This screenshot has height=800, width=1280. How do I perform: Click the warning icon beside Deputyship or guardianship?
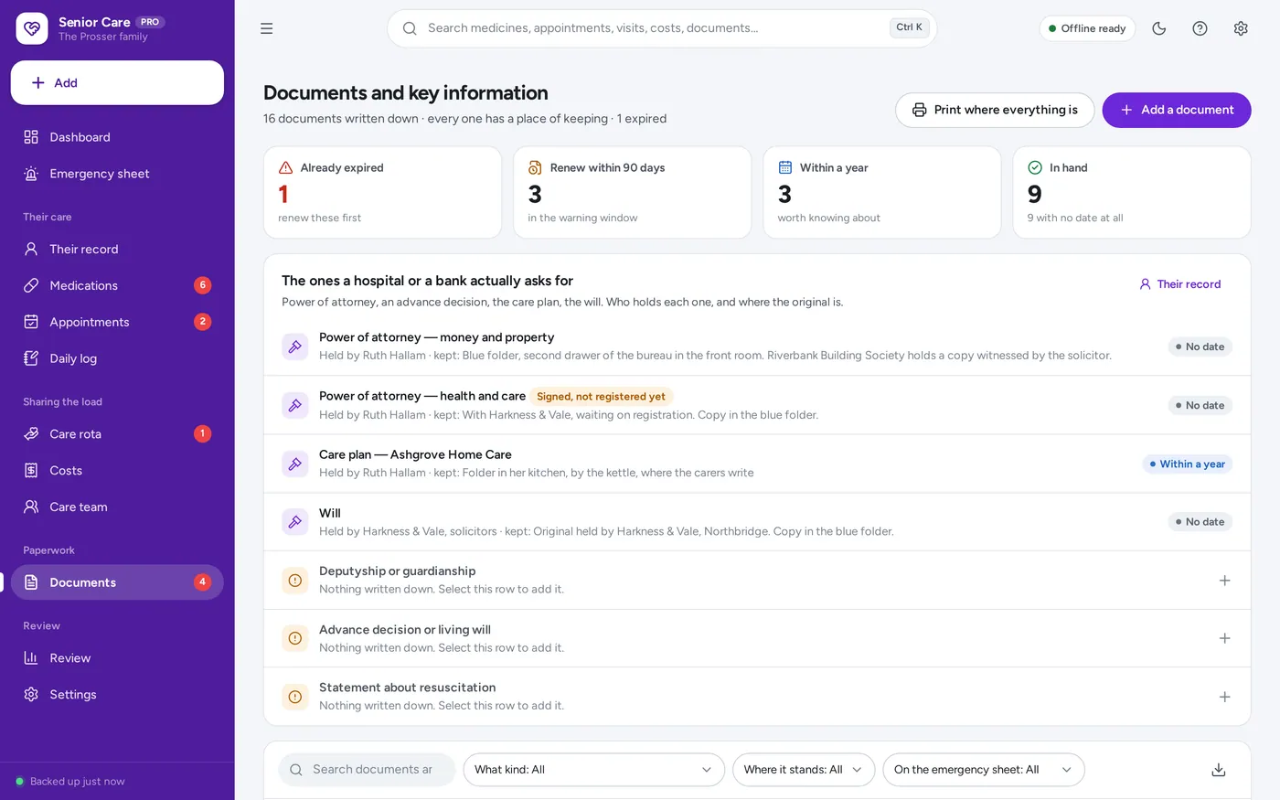click(295, 580)
